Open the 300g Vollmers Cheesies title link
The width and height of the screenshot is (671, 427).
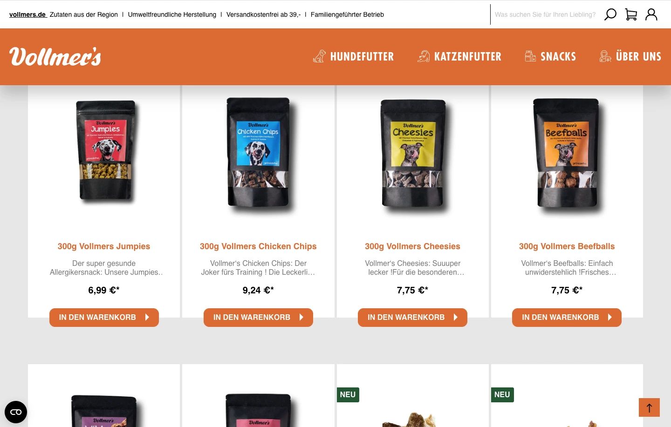(x=412, y=246)
